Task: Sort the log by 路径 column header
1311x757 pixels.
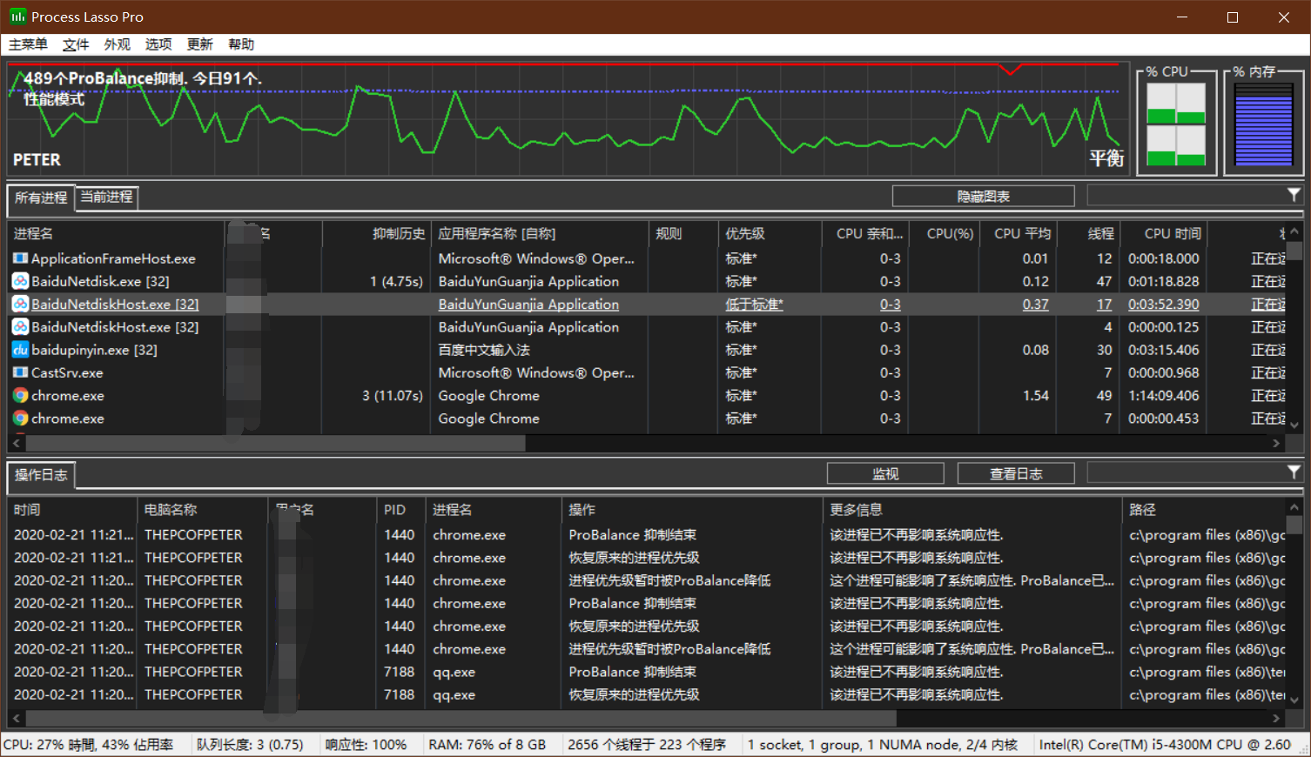Action: pyautogui.click(x=1204, y=510)
